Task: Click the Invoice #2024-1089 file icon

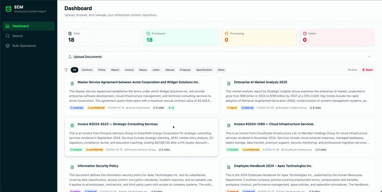Action: pyautogui.click(x=229, y=126)
